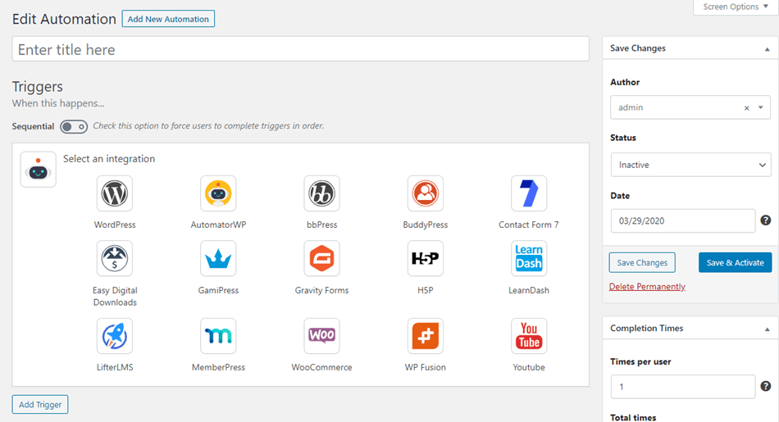Screen dimensions: 779x422
Task: Collapse the Completion Times panel
Action: tap(767, 329)
